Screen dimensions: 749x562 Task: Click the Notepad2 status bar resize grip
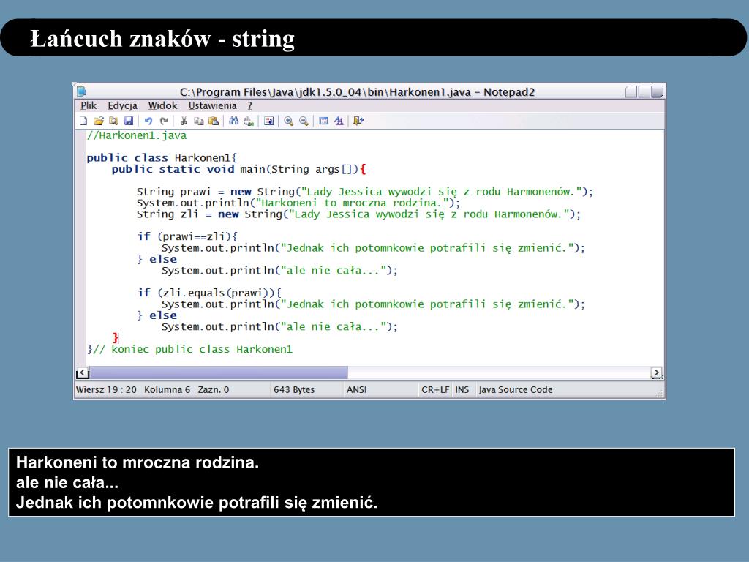coord(660,393)
